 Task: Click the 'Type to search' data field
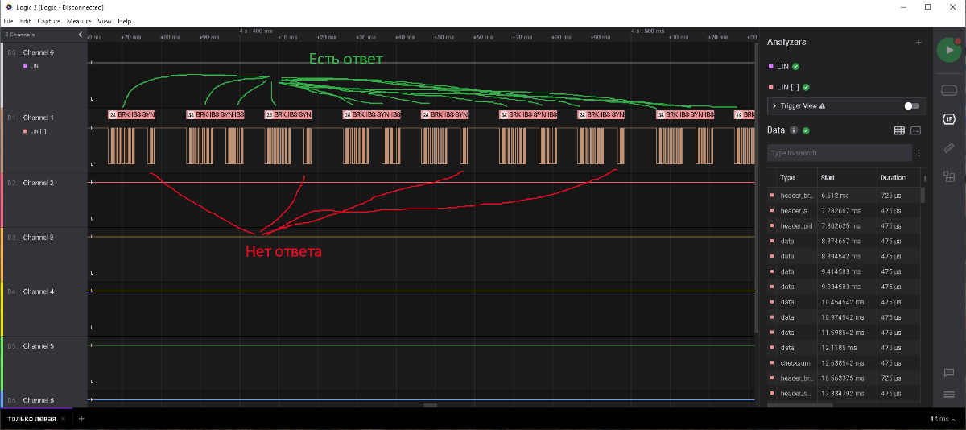tap(837, 153)
